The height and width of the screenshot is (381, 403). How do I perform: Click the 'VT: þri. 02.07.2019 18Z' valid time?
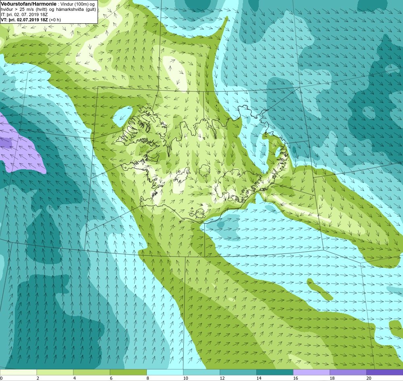click(x=25, y=20)
